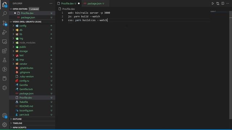
Task: Open README.md file
Action: click(26, 106)
